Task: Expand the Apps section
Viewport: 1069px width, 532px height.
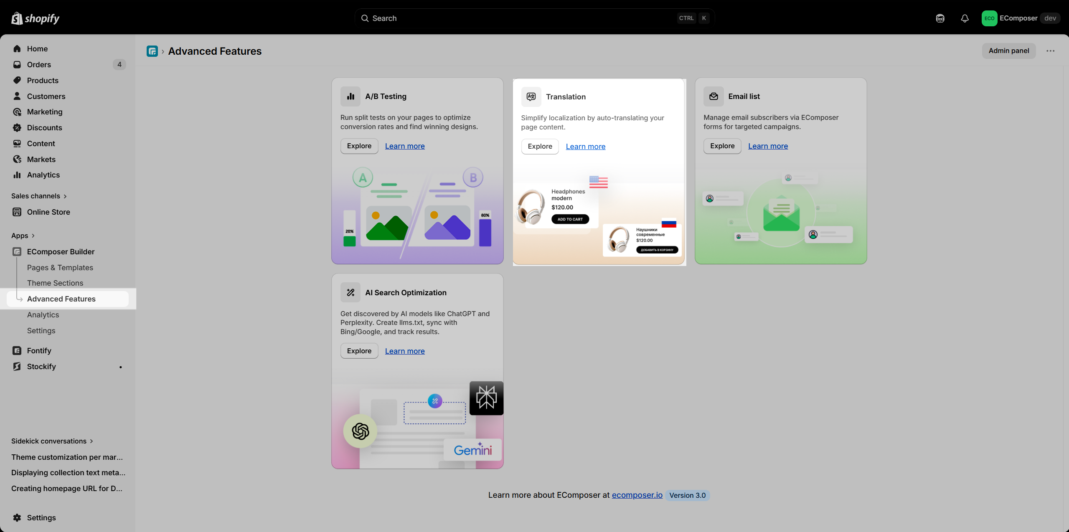Action: pyautogui.click(x=23, y=236)
